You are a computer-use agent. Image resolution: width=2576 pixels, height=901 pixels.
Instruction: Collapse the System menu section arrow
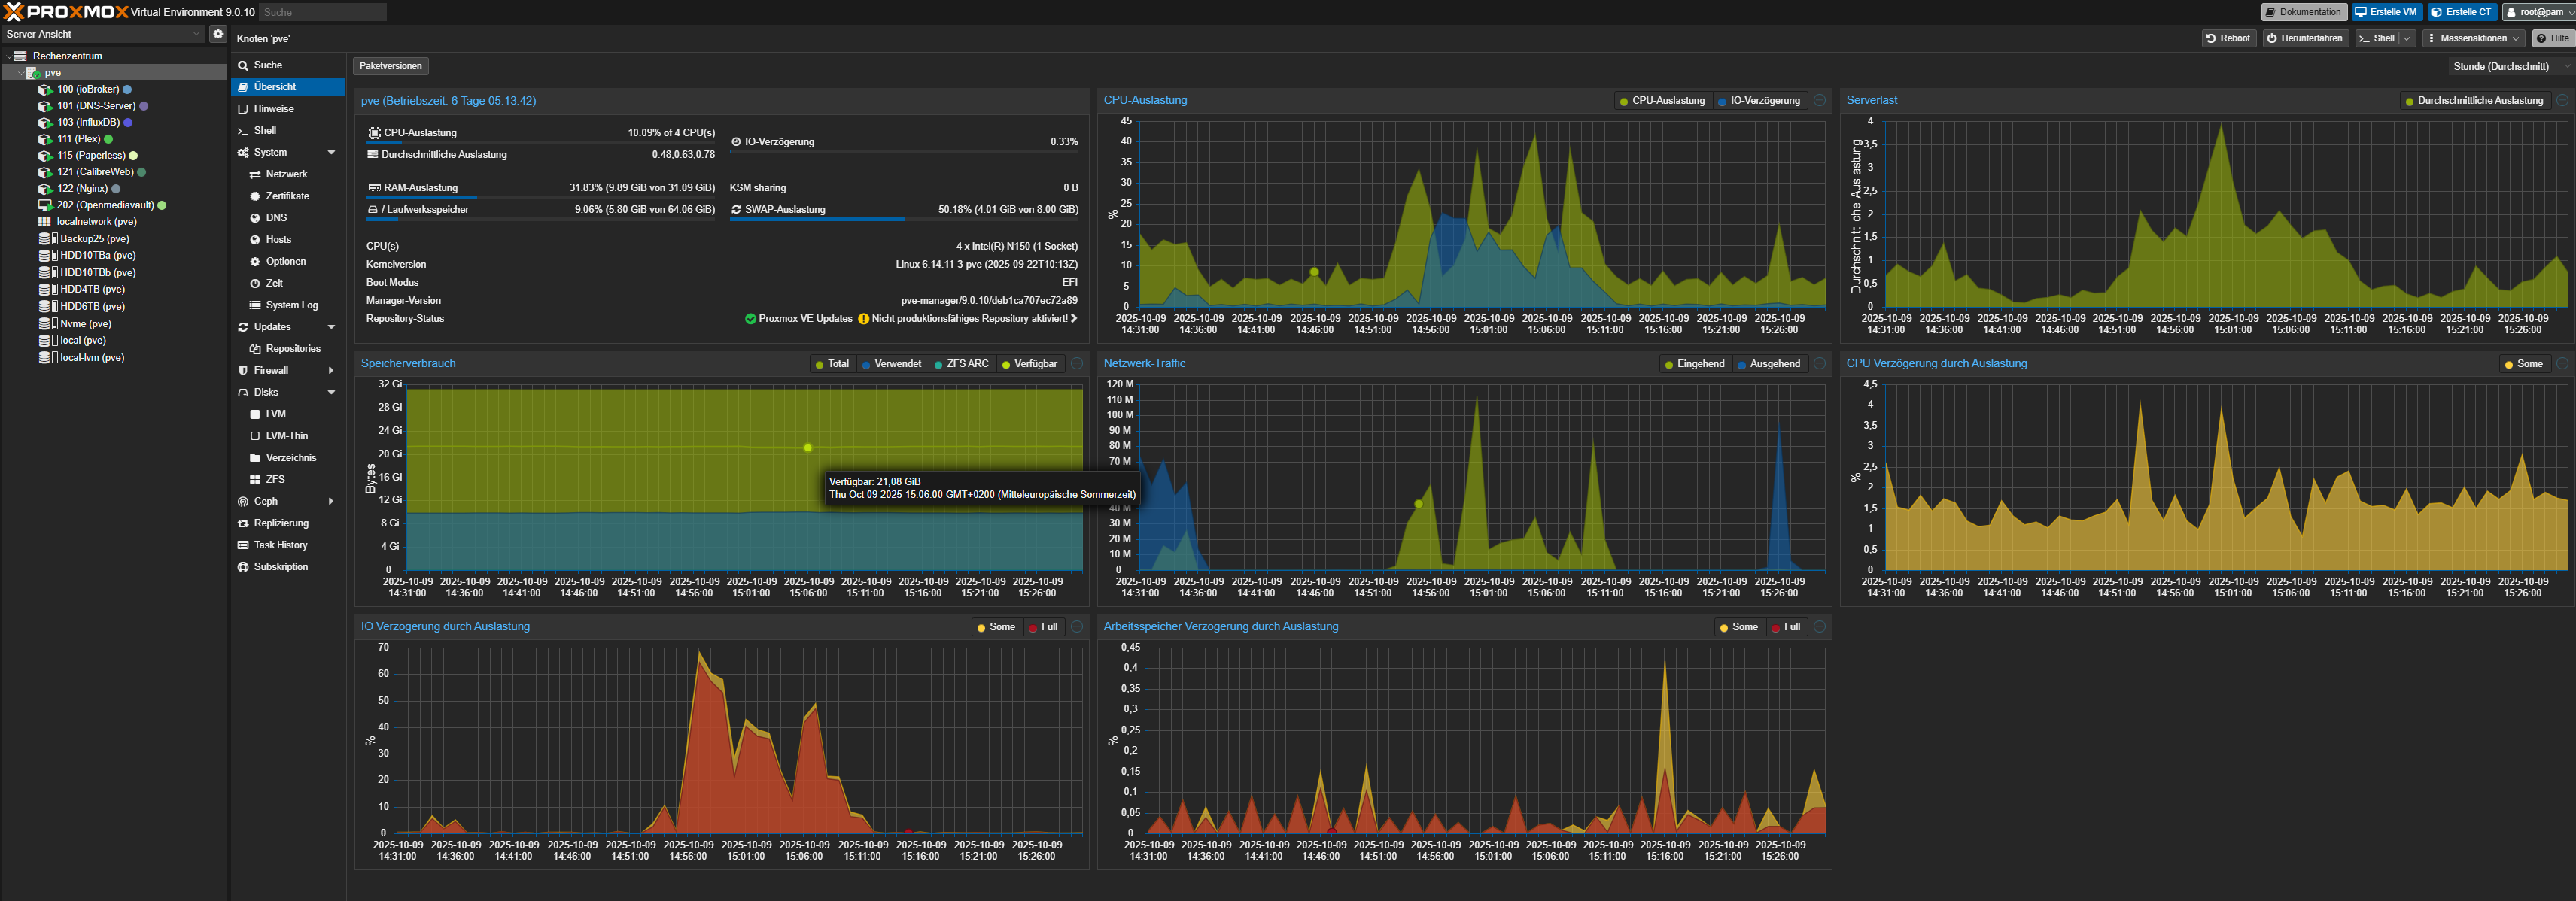point(331,153)
